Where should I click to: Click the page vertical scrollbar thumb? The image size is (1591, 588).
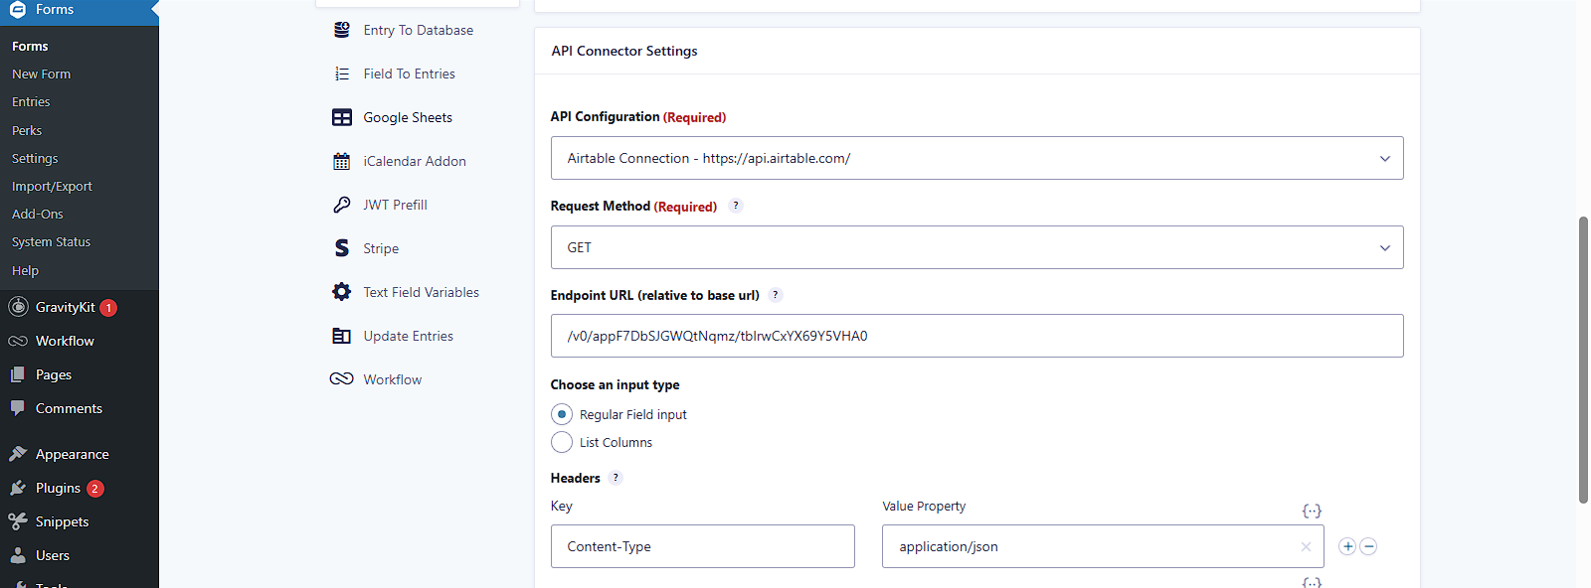tap(1583, 360)
